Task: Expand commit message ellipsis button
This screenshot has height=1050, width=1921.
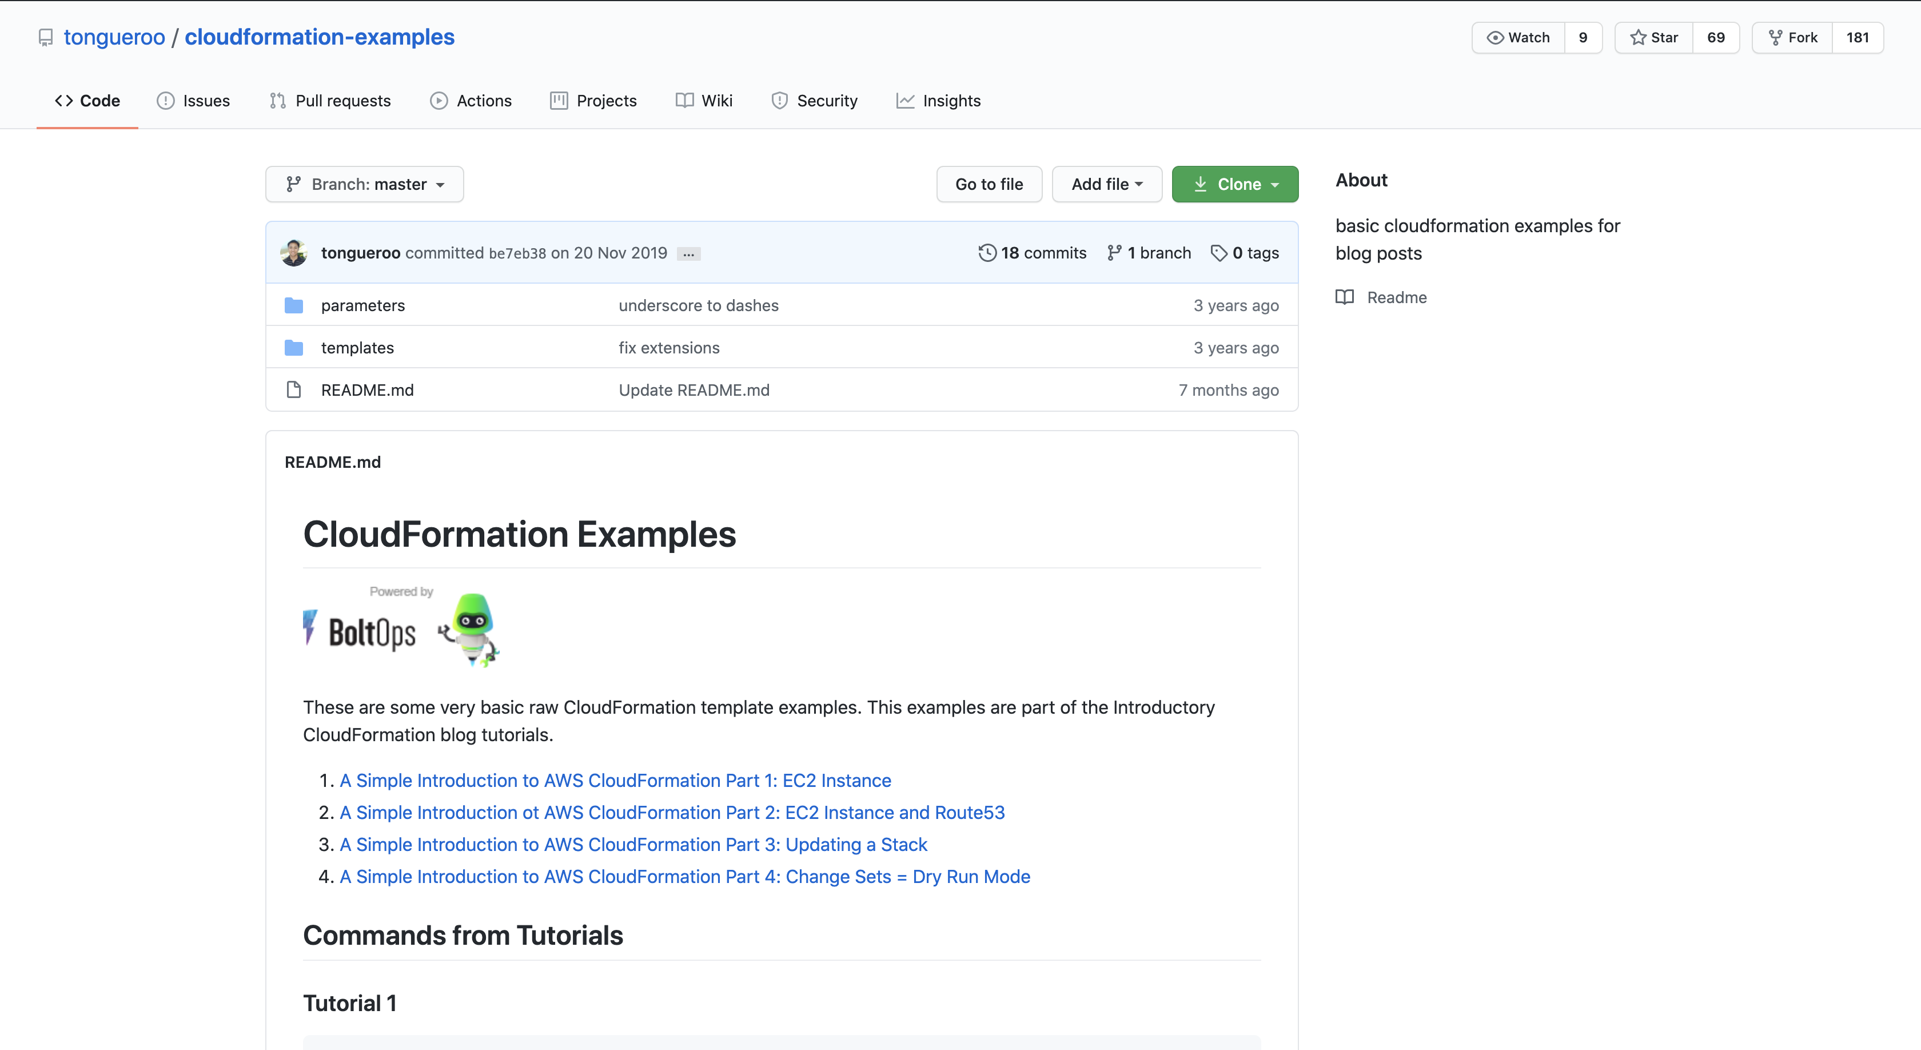Action: pyautogui.click(x=688, y=254)
